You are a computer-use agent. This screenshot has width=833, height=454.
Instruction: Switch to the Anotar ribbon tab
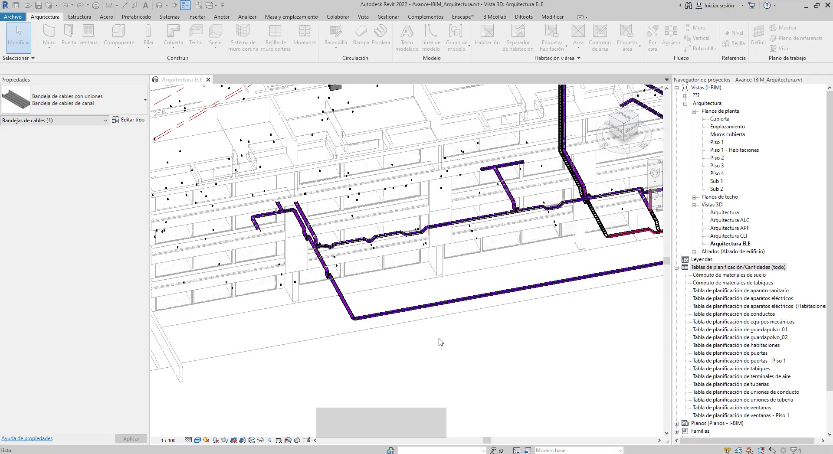click(x=221, y=17)
